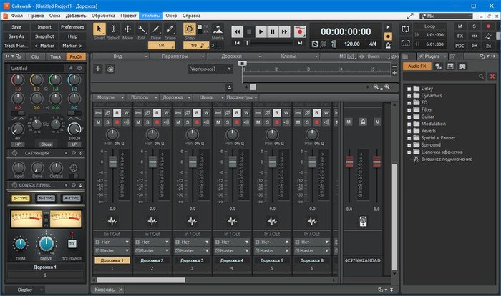Select the N-TYPE console emulation button
The image size is (501, 296).
point(46,198)
